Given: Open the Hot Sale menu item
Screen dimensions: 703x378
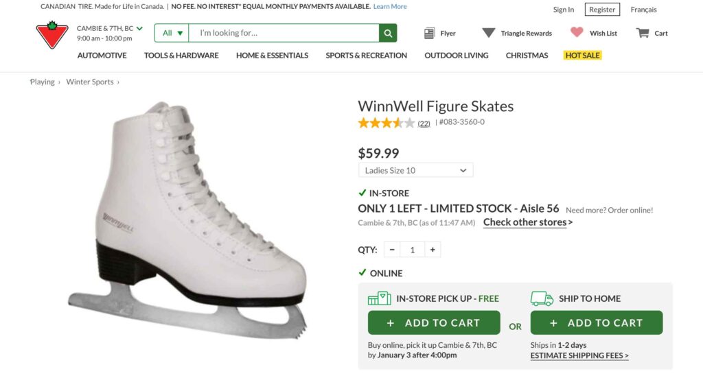Looking at the screenshot, I should coord(582,55).
